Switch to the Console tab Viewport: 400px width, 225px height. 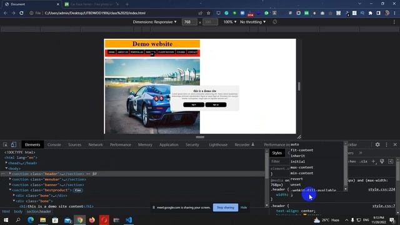(x=54, y=144)
